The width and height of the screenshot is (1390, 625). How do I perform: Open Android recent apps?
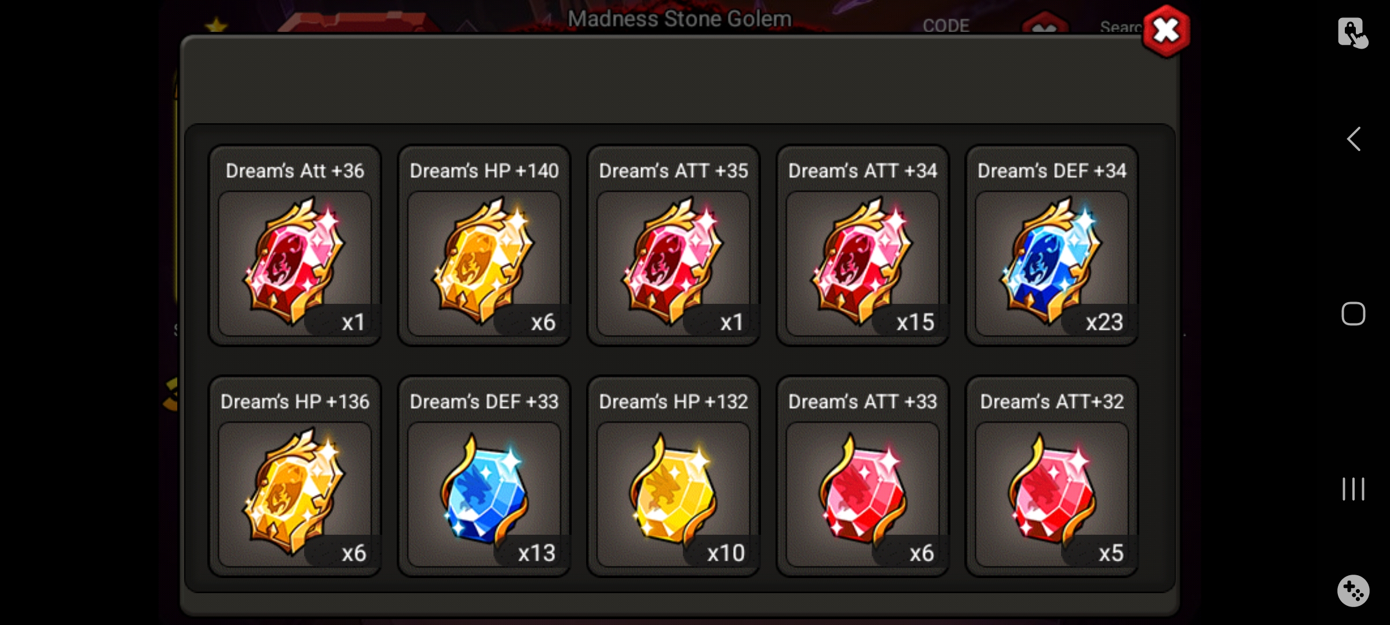click(x=1354, y=489)
